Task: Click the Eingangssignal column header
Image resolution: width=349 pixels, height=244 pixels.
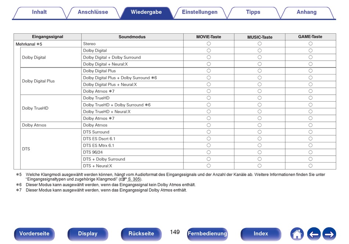Action: pos(47,37)
